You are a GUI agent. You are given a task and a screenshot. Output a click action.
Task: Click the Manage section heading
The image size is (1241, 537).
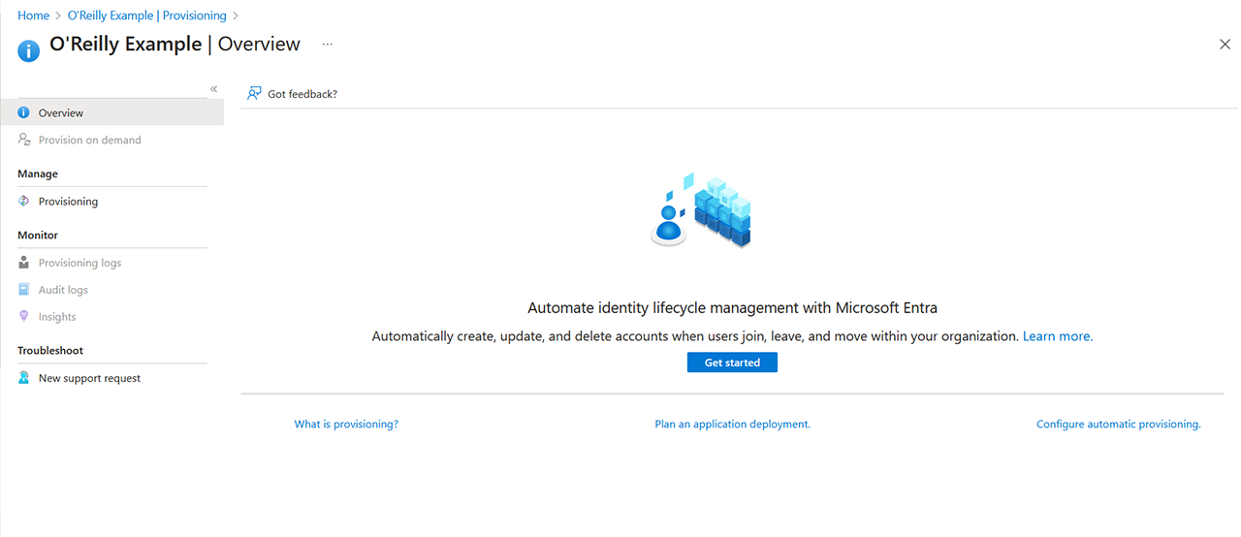pyautogui.click(x=38, y=174)
